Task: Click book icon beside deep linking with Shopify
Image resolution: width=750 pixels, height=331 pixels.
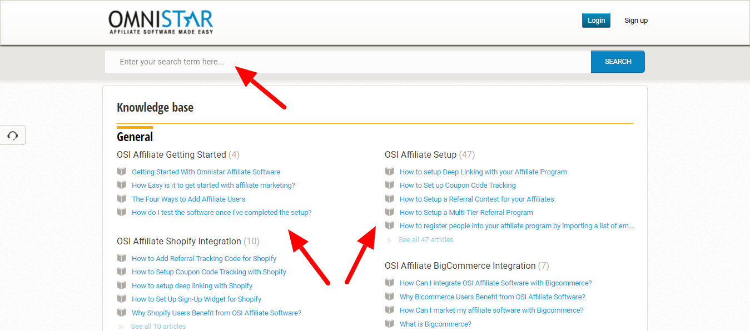Action: (x=122, y=285)
